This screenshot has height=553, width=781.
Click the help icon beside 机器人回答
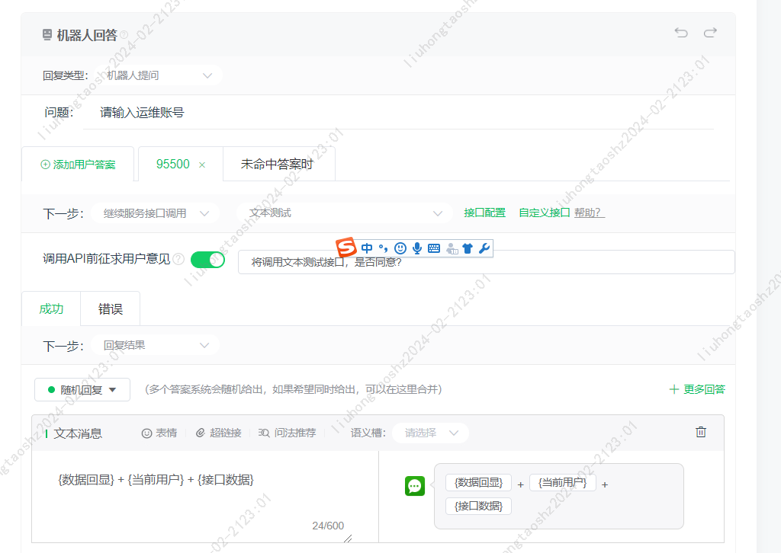coord(124,35)
